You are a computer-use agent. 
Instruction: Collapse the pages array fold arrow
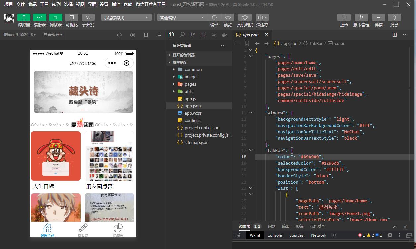coord(251,56)
